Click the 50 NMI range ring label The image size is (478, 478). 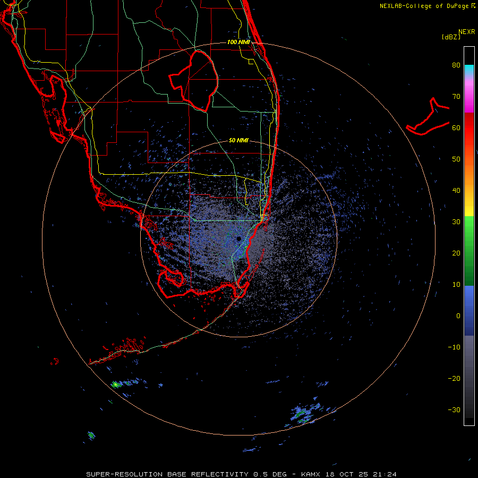pyautogui.click(x=238, y=140)
